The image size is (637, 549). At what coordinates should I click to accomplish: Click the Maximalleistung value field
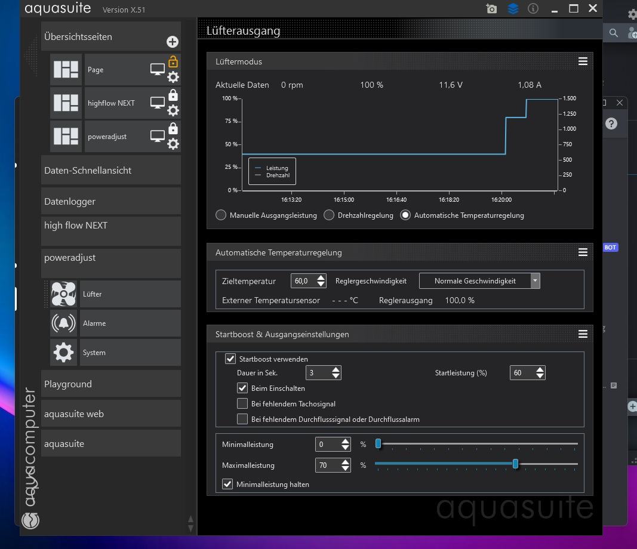[x=328, y=465]
